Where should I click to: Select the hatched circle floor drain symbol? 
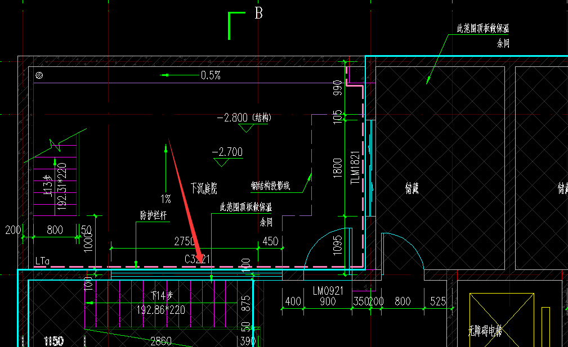[x=39, y=75]
